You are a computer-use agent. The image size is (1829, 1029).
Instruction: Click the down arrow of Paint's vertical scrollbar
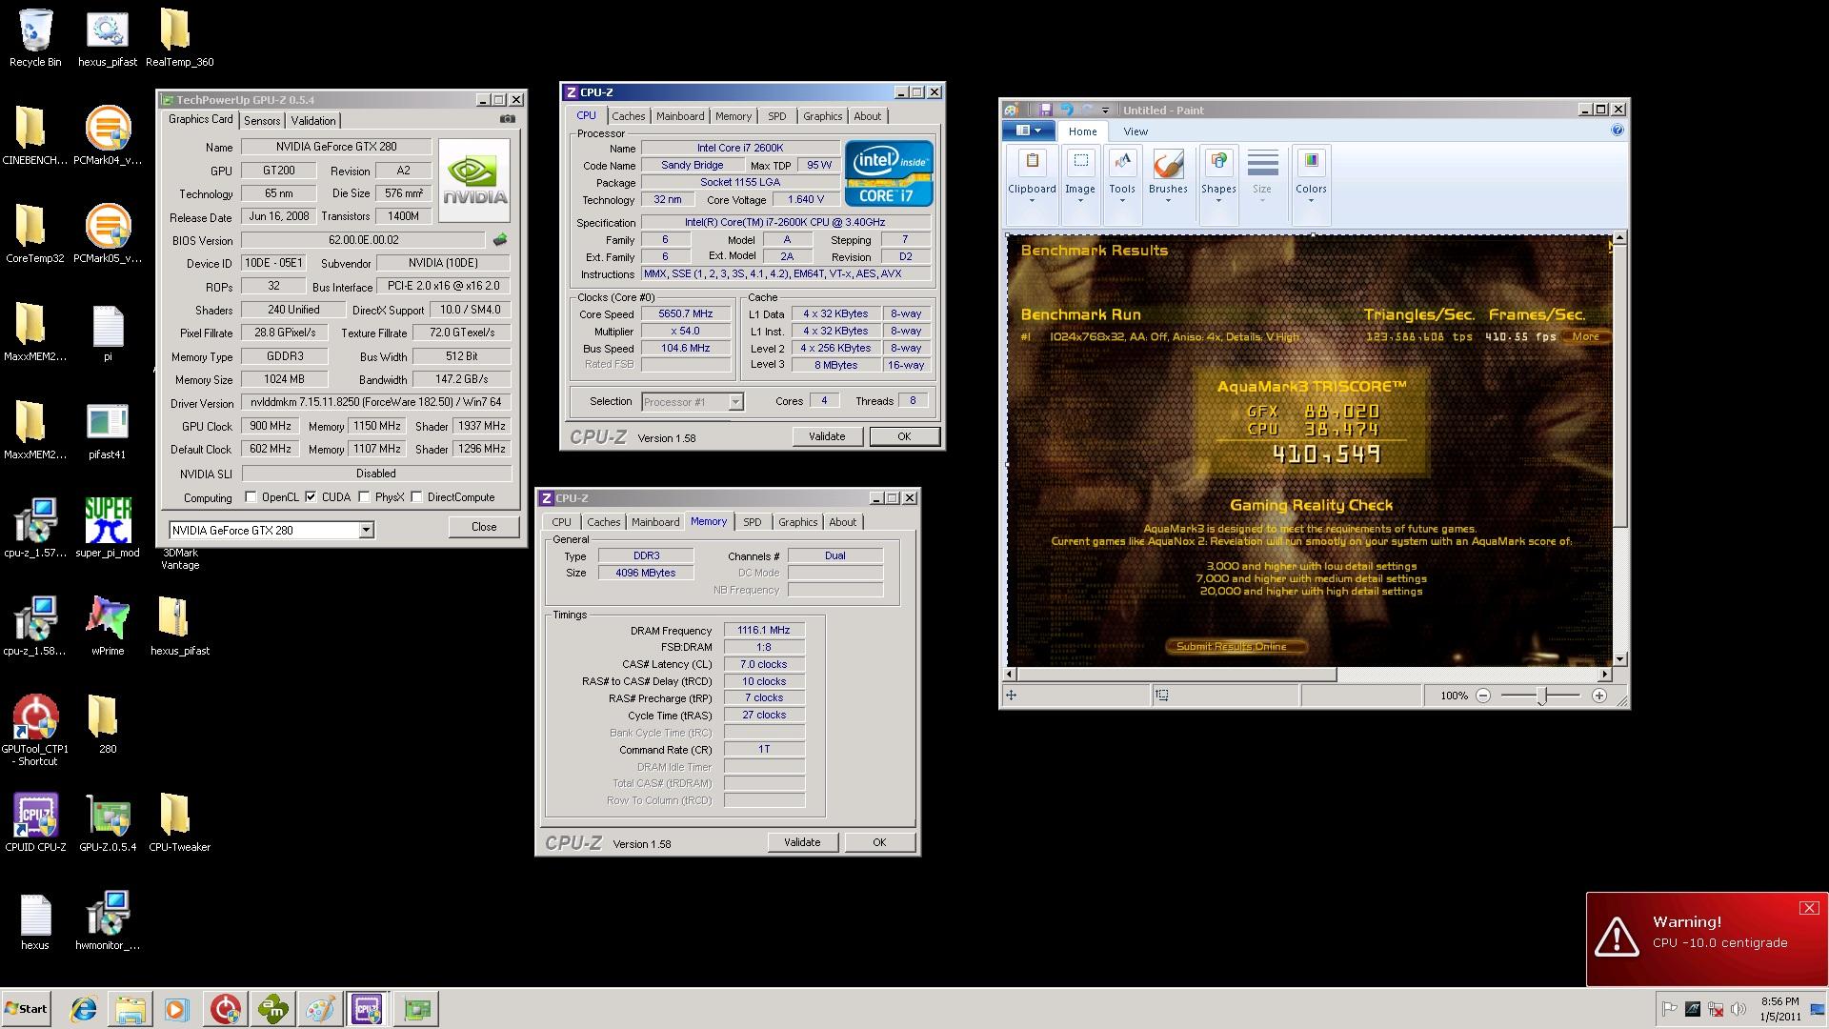[x=1619, y=659]
